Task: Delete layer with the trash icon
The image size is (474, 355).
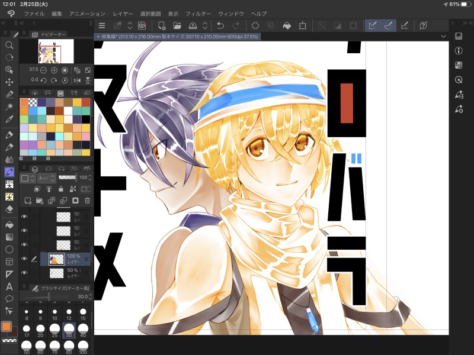Action: pos(87,201)
